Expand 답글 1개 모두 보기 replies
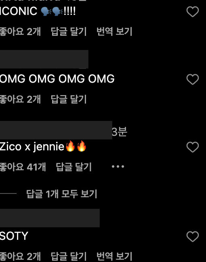 point(62,194)
